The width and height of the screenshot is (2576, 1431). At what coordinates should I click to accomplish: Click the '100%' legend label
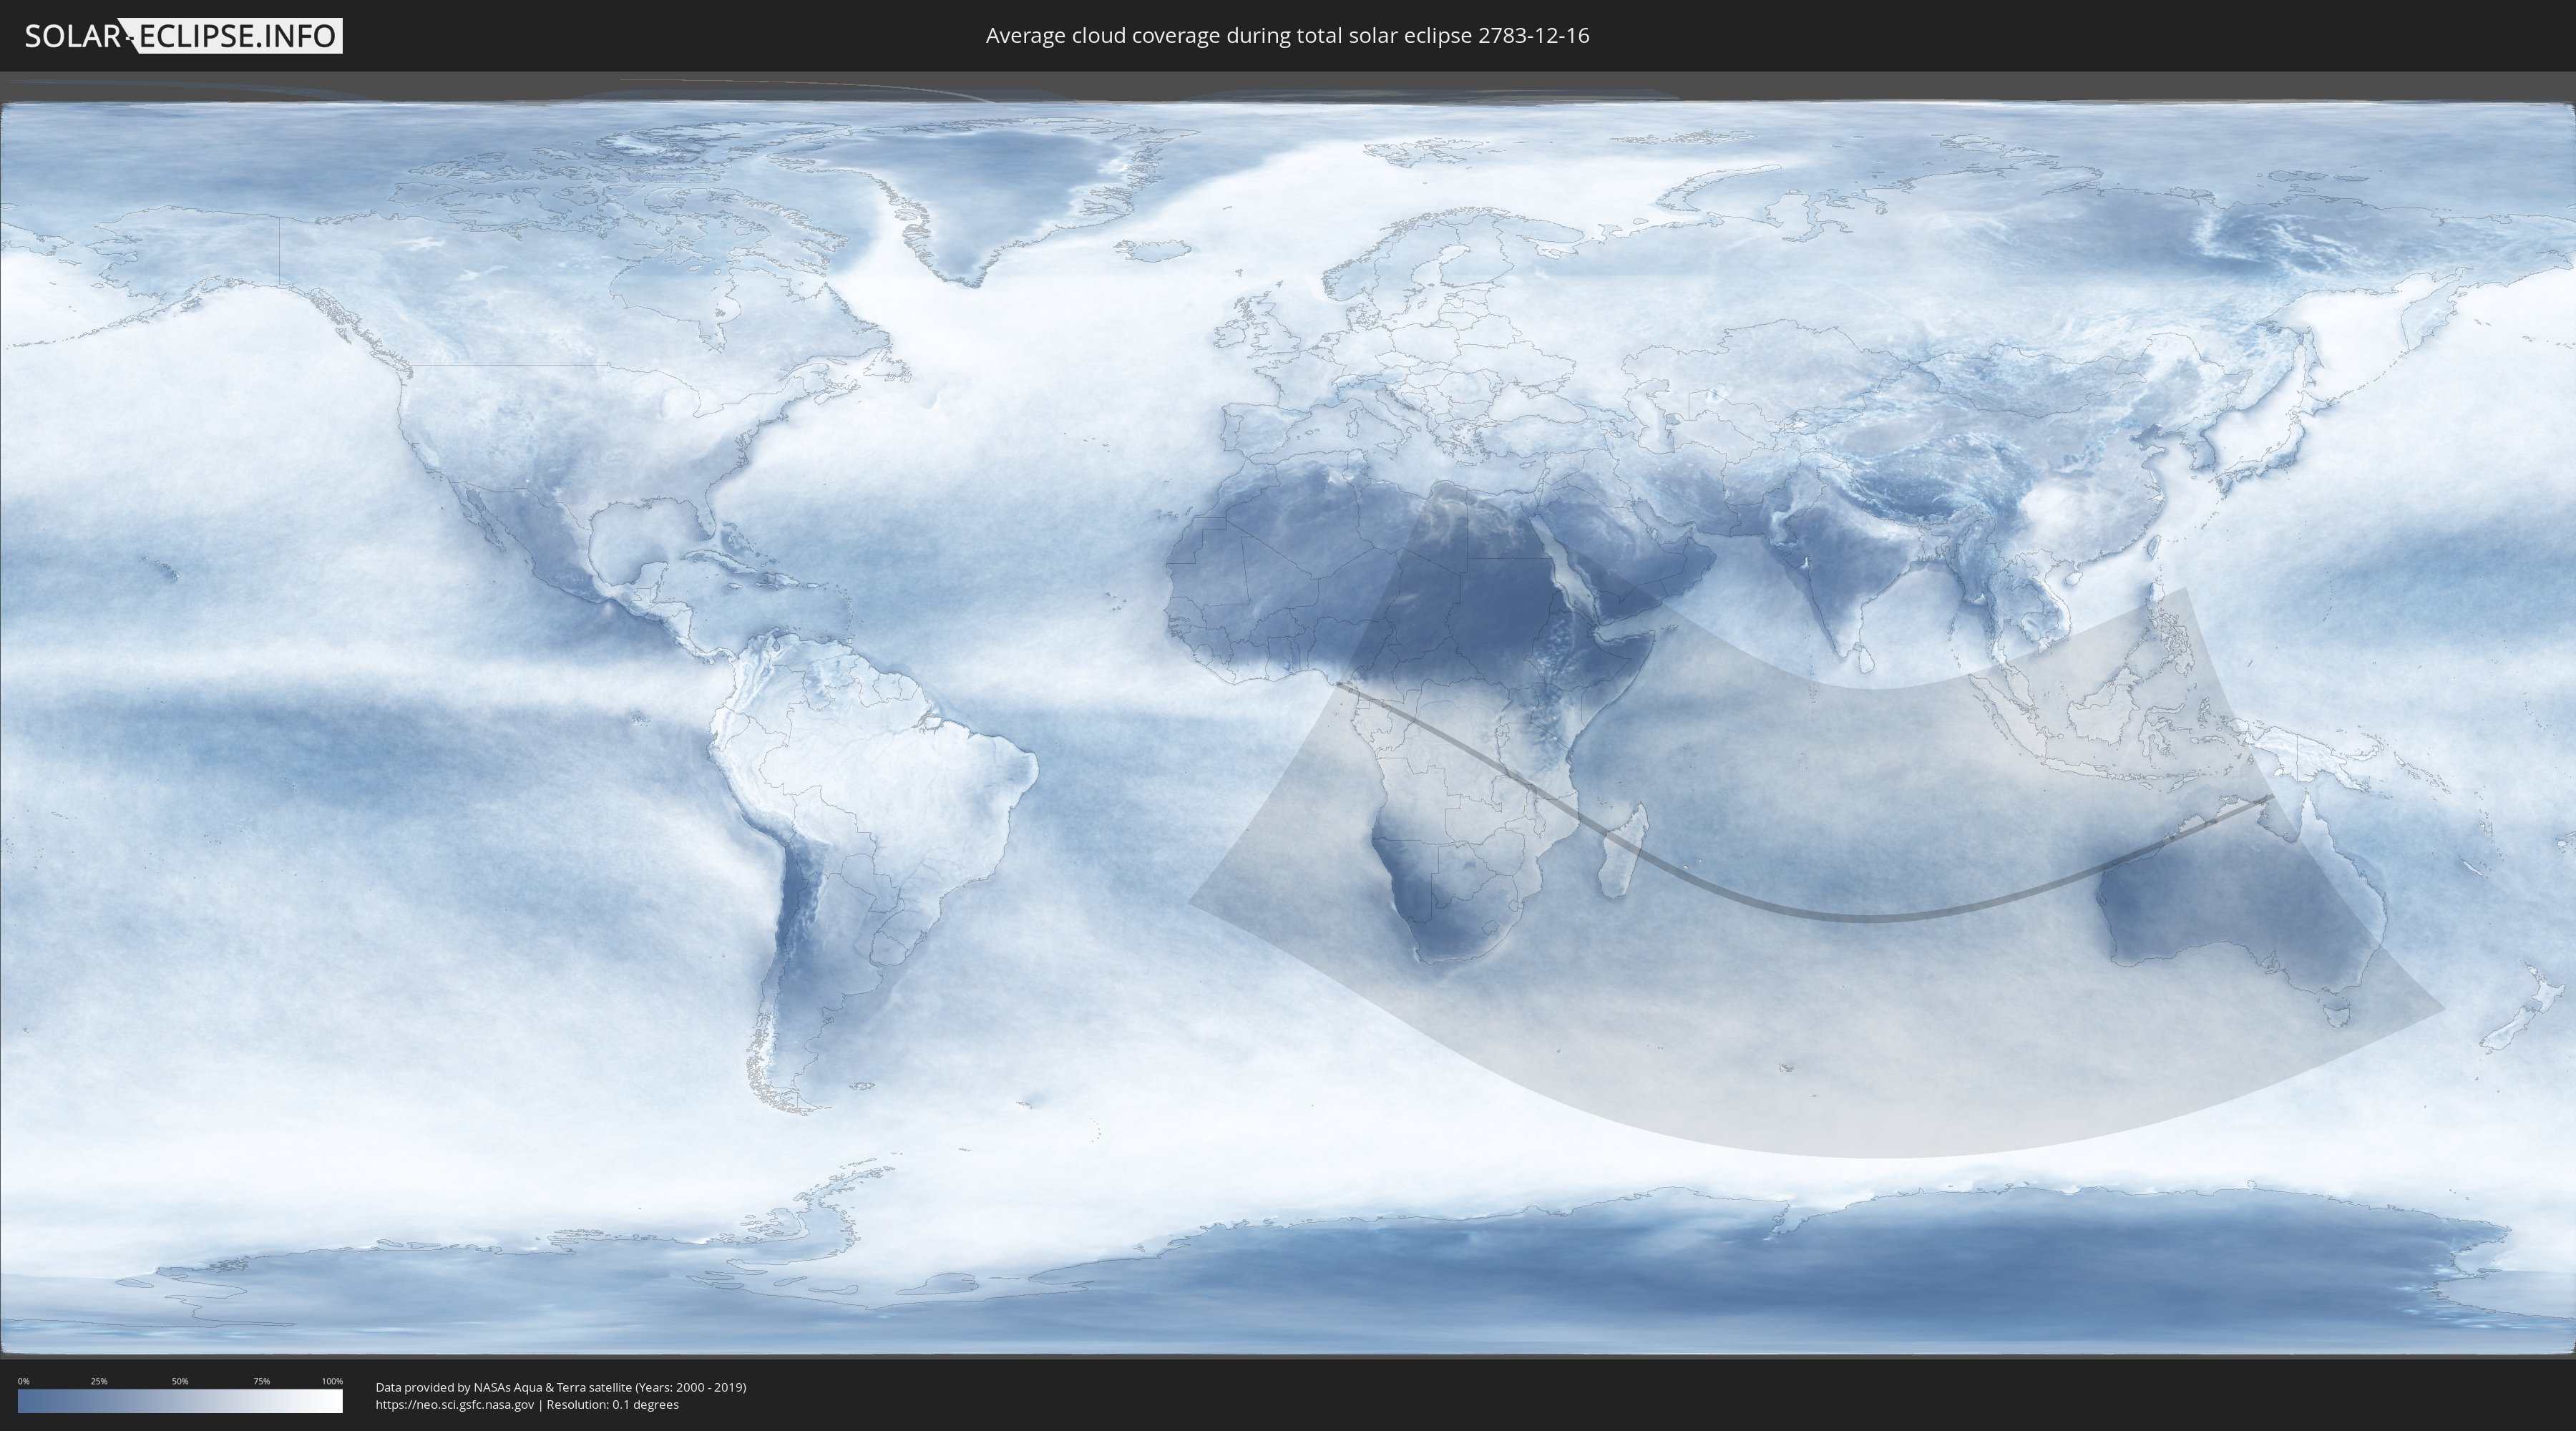click(332, 1381)
